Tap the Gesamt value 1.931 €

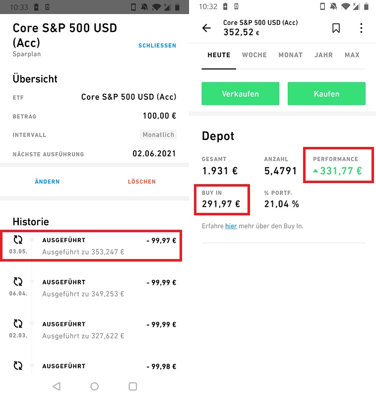[x=220, y=171]
